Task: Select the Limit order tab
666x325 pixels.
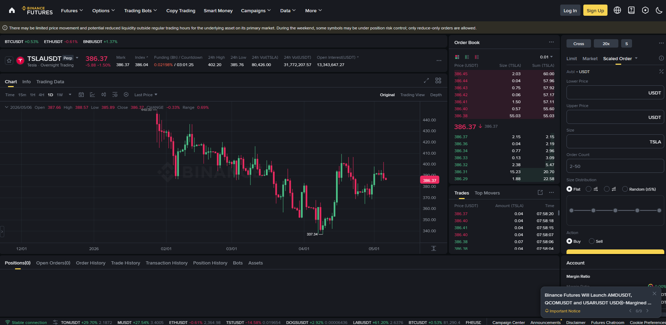Action: click(x=571, y=58)
